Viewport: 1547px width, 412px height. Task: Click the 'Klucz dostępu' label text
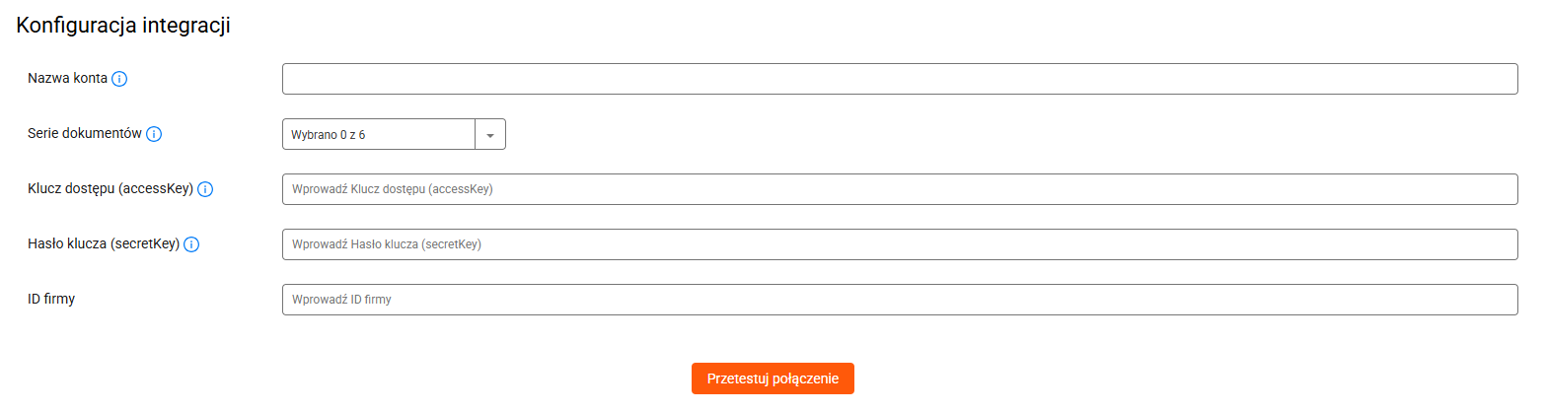point(71,189)
